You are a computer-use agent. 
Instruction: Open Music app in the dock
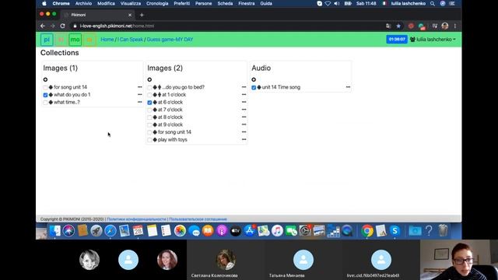click(277, 231)
